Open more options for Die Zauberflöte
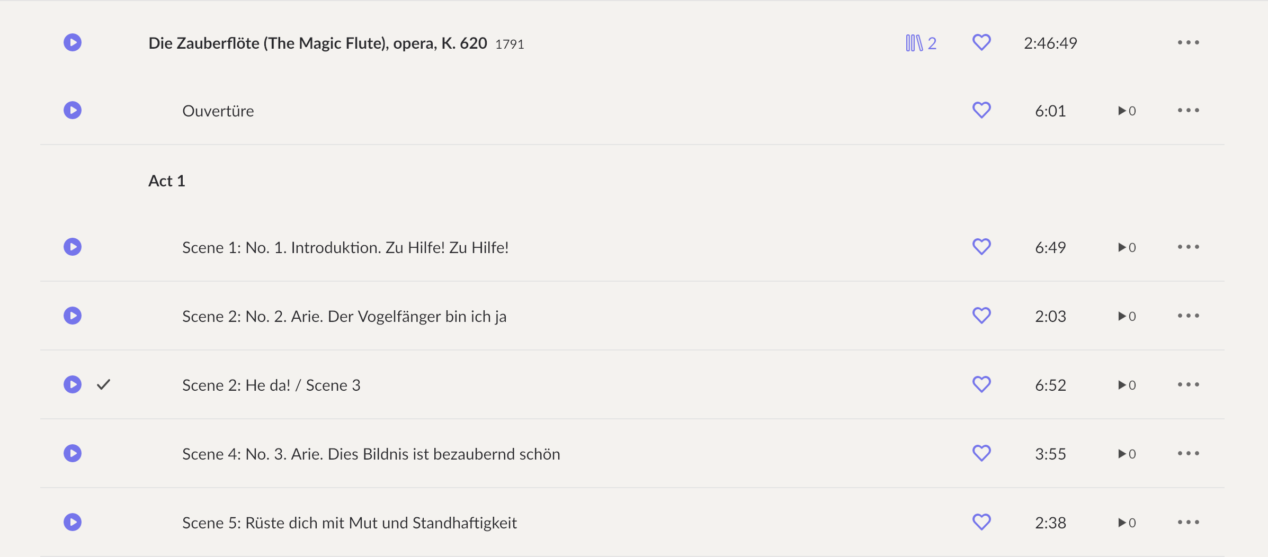 point(1189,42)
